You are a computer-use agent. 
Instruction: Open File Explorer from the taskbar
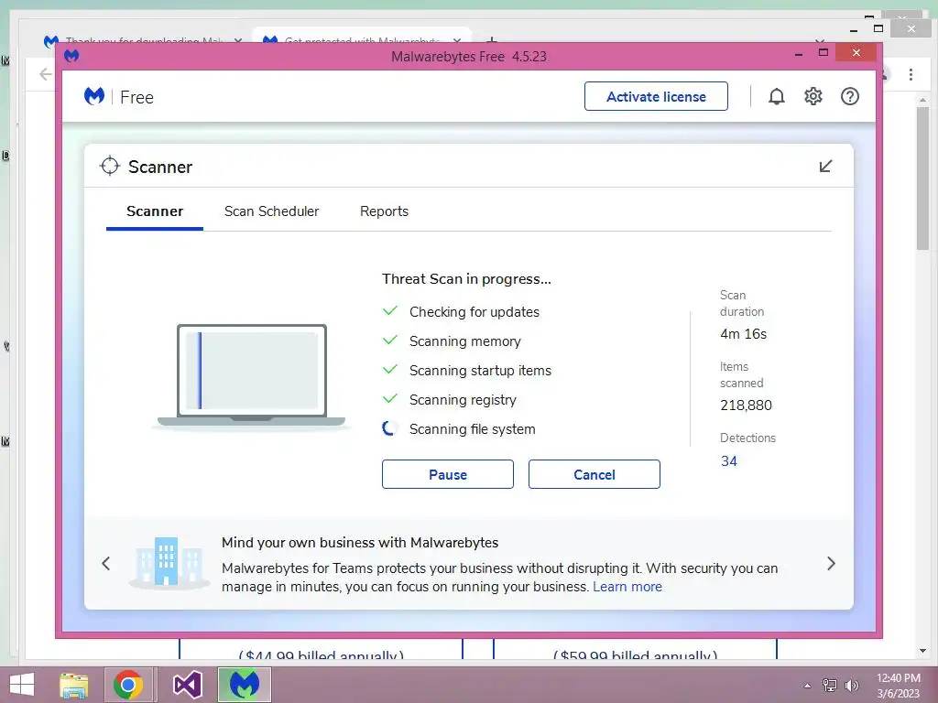click(x=74, y=685)
